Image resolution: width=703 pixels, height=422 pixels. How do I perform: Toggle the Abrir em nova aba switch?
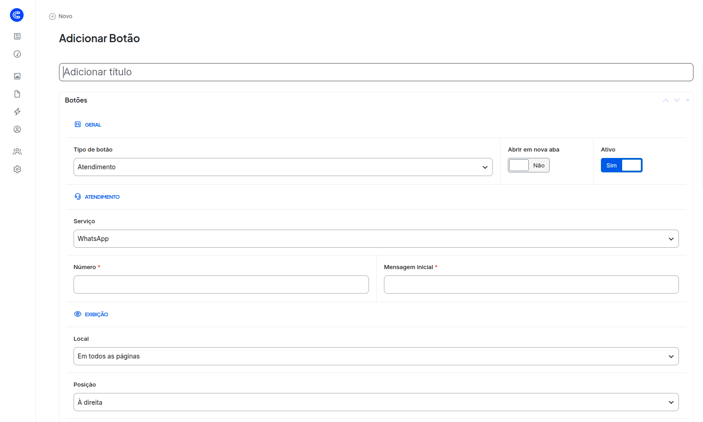click(x=529, y=165)
